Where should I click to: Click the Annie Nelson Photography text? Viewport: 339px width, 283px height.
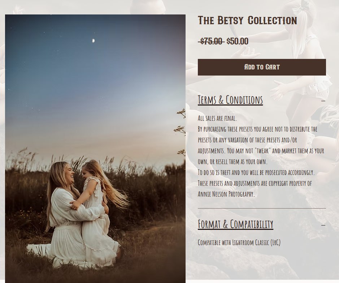tap(226, 194)
